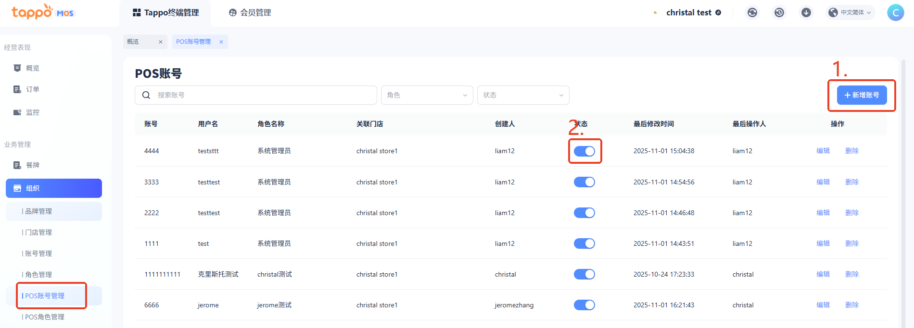Viewport: 914px width, 328px height.
Task: Open 餐牌 menu in sidebar
Action: pos(32,165)
